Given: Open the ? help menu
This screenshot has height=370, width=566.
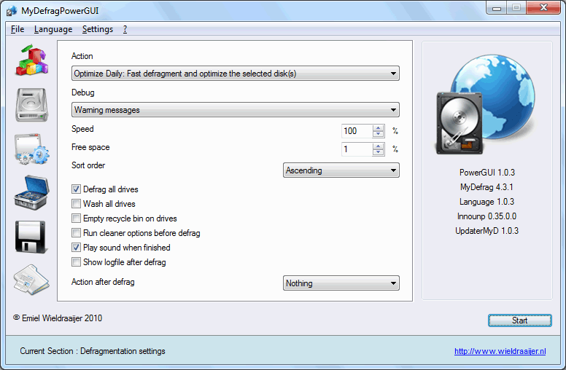Looking at the screenshot, I should (x=125, y=29).
